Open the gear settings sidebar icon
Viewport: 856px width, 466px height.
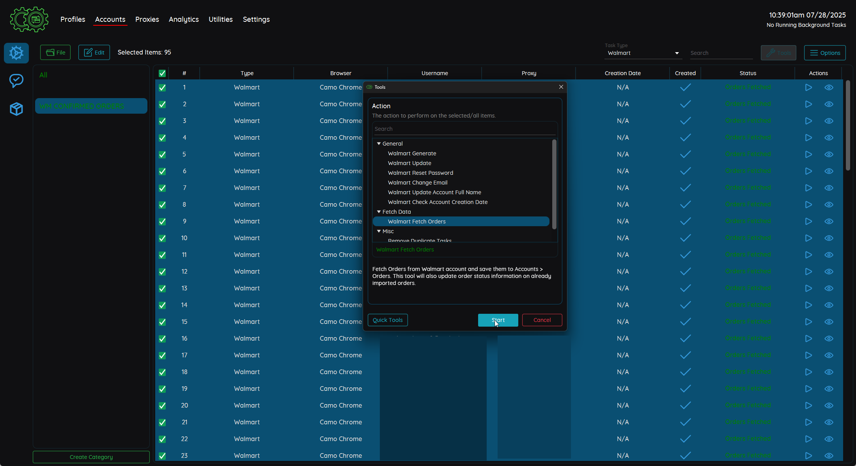(x=16, y=53)
